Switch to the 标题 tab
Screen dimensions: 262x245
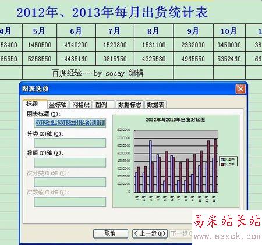coord(34,104)
